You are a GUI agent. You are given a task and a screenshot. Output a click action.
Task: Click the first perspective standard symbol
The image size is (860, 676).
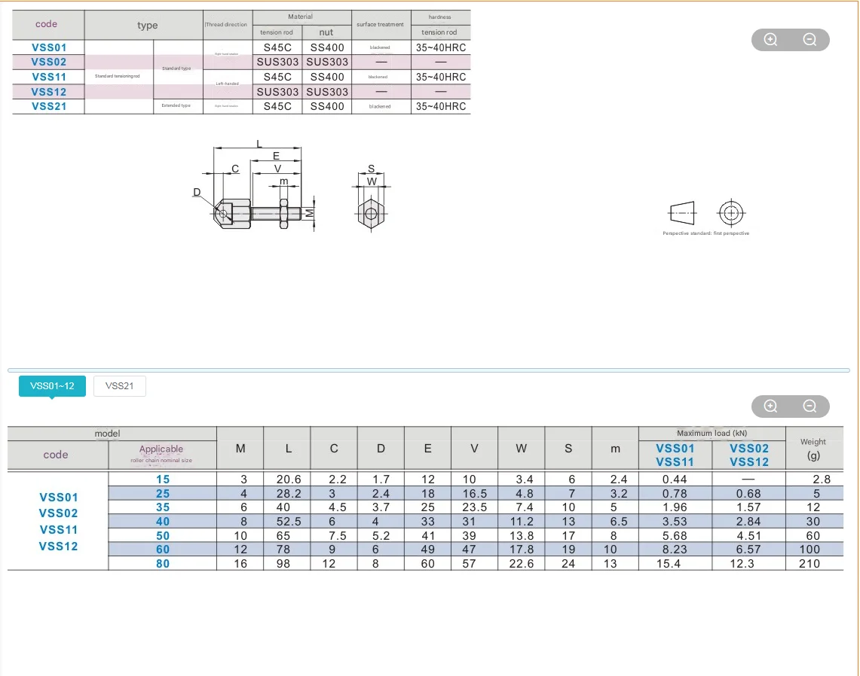706,214
